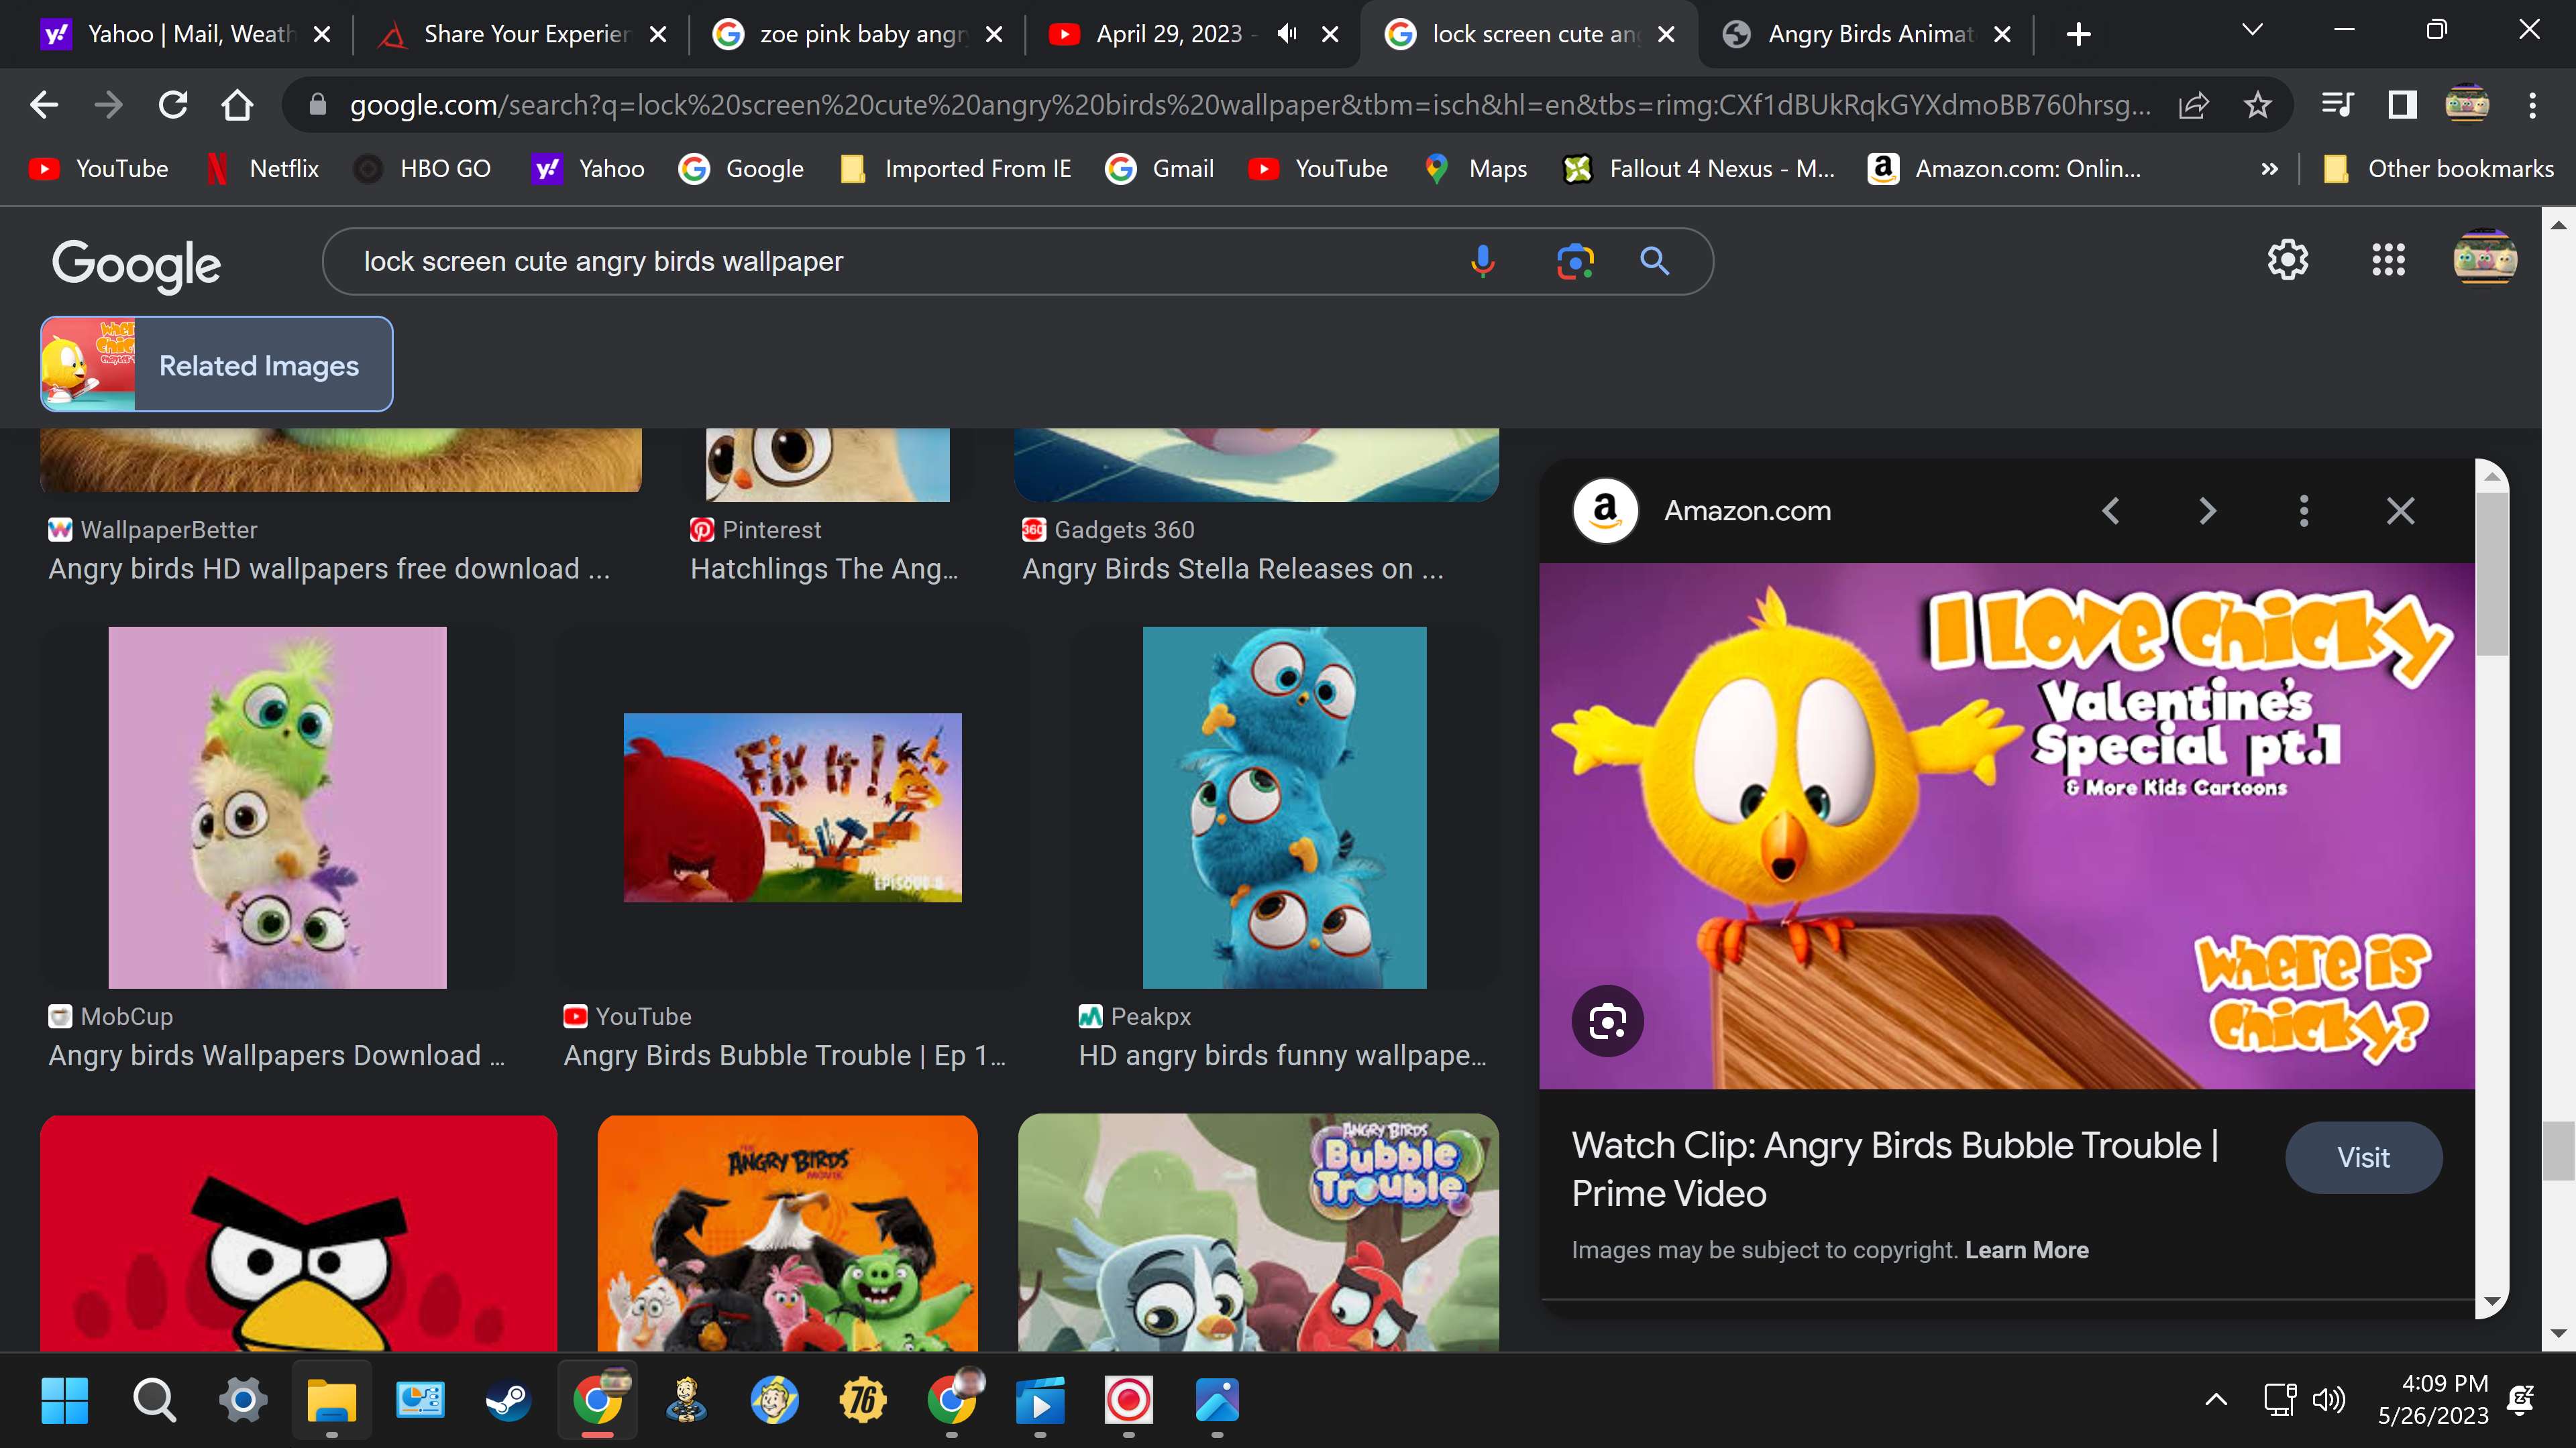Open the Peakpx blue birds thumbnail
This screenshot has width=2576, height=1448.
[1284, 807]
